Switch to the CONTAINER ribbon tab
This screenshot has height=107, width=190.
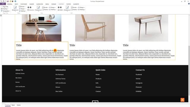click(x=24, y=4)
